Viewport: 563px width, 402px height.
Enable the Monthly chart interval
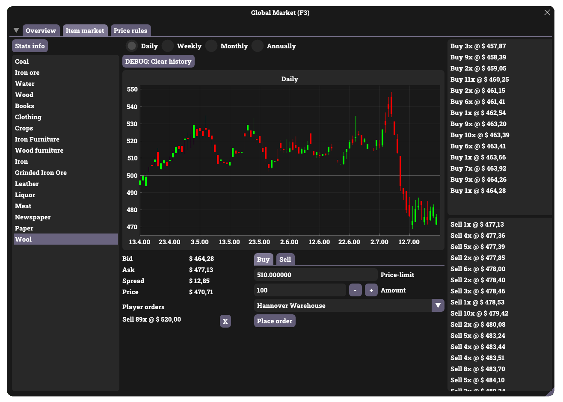[211, 46]
